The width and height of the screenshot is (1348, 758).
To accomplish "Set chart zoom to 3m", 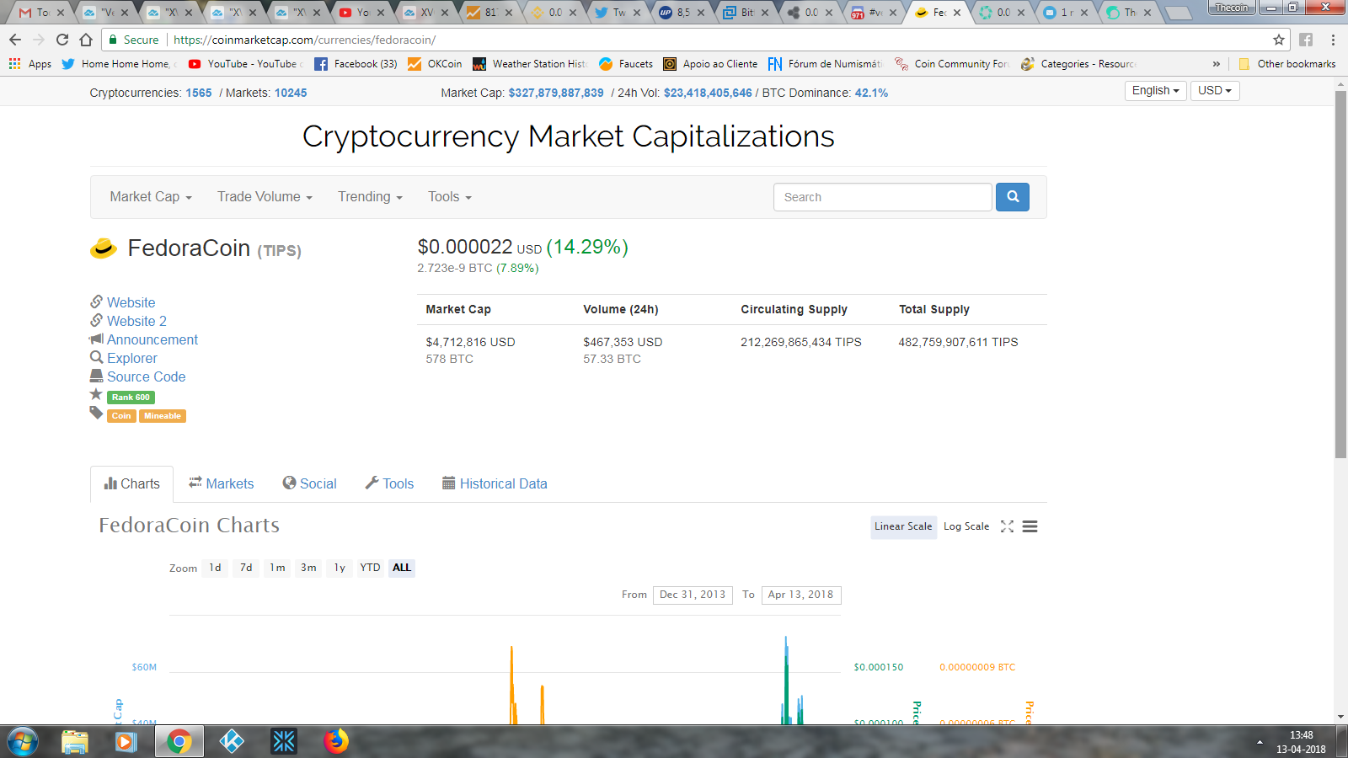I will tap(308, 568).
